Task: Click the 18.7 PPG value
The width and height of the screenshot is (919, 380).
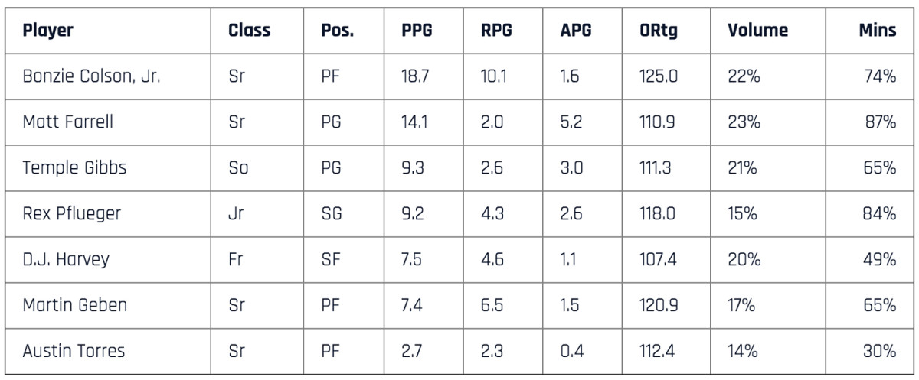Action: [414, 77]
